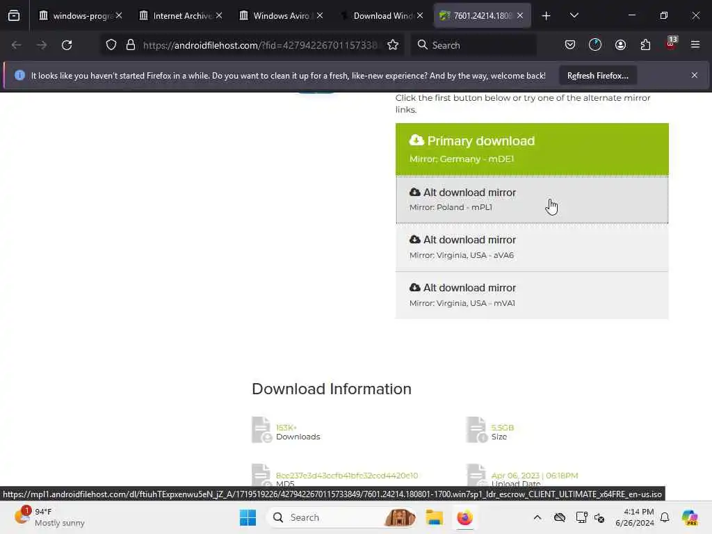Screen dimensions: 712x534
Task: Click the androidfilehost.com URL address field
Action: tap(260, 45)
